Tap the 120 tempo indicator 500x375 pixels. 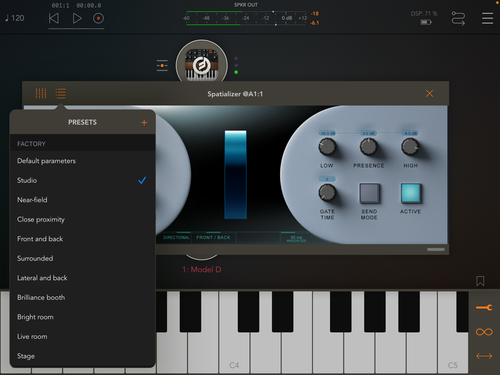pos(15,18)
